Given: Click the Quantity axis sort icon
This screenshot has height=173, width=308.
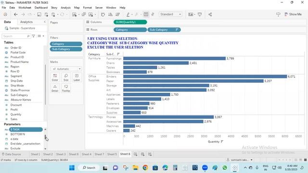Looking at the screenshot, I should (x=222, y=142).
